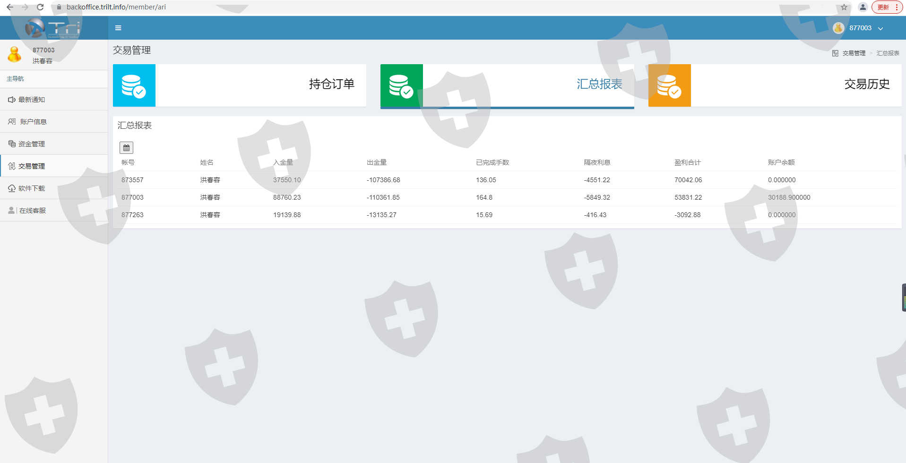Click the orange 交易历史 database icon

[x=669, y=85]
